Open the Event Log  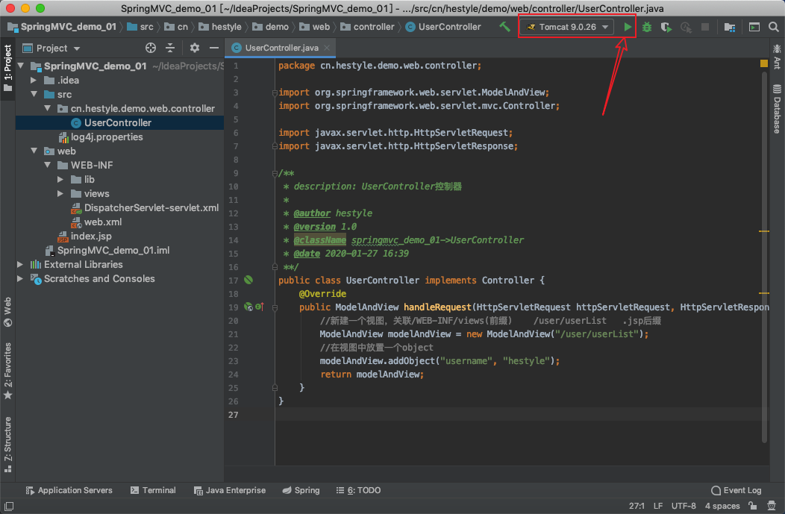(736, 490)
